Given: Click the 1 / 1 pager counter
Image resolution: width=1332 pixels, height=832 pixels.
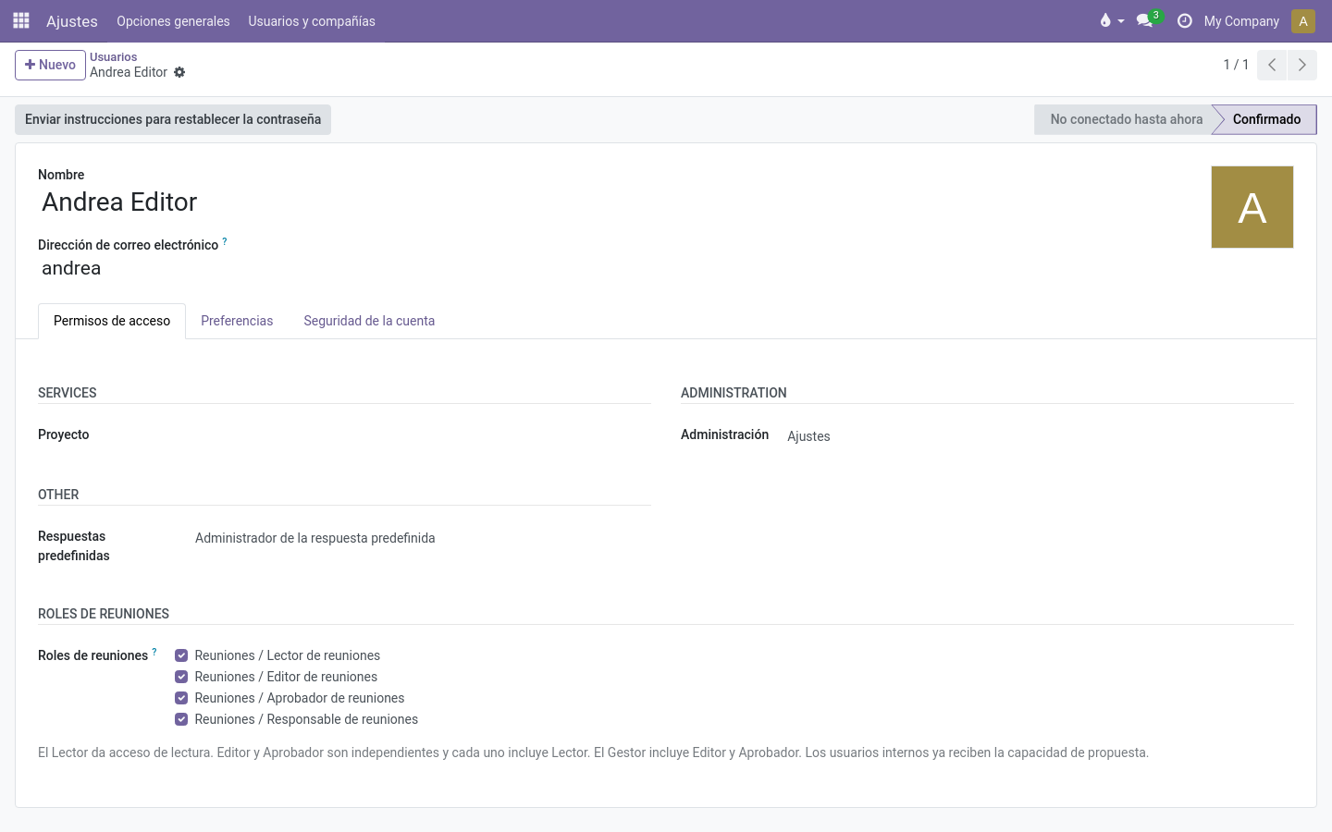Looking at the screenshot, I should click(1236, 65).
